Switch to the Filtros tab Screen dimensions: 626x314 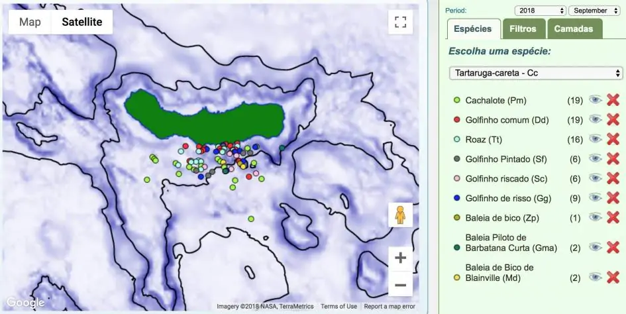coord(523,29)
